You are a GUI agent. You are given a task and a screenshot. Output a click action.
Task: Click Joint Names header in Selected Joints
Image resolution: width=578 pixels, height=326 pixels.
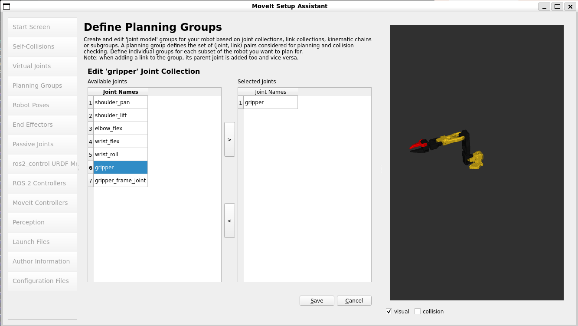coord(271,92)
